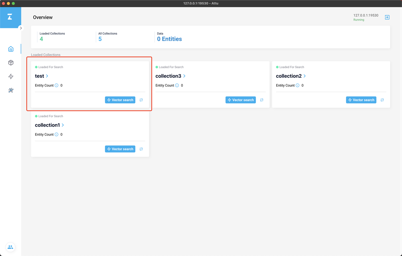The width and height of the screenshot is (402, 256).
Task: Open the Overview home icon in sidebar
Action: pyautogui.click(x=11, y=49)
